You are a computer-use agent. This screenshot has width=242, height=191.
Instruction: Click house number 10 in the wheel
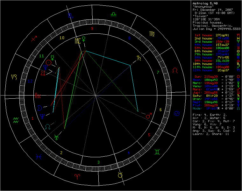pos(62,38)
